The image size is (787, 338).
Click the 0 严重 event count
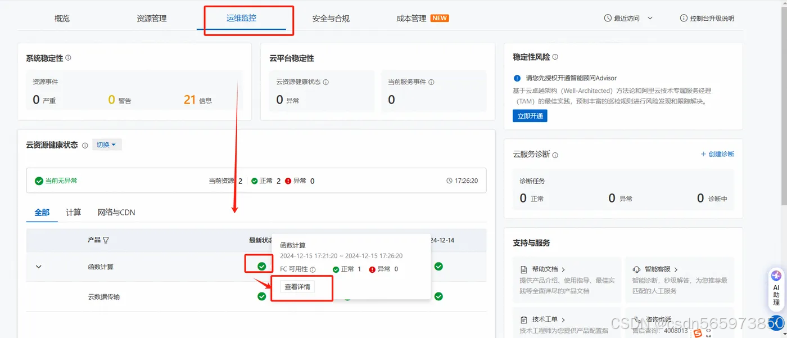(x=44, y=100)
